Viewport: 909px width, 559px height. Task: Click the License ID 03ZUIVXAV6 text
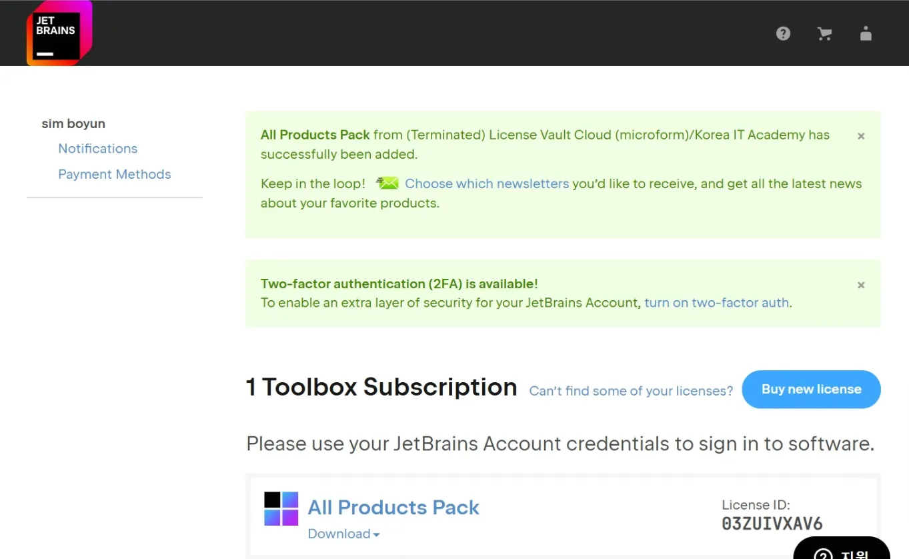(772, 524)
